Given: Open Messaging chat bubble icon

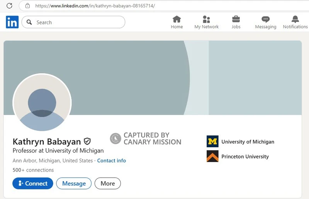Looking at the screenshot, I should [x=265, y=19].
